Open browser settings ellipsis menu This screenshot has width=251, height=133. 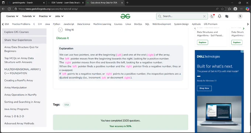click(x=241, y=9)
